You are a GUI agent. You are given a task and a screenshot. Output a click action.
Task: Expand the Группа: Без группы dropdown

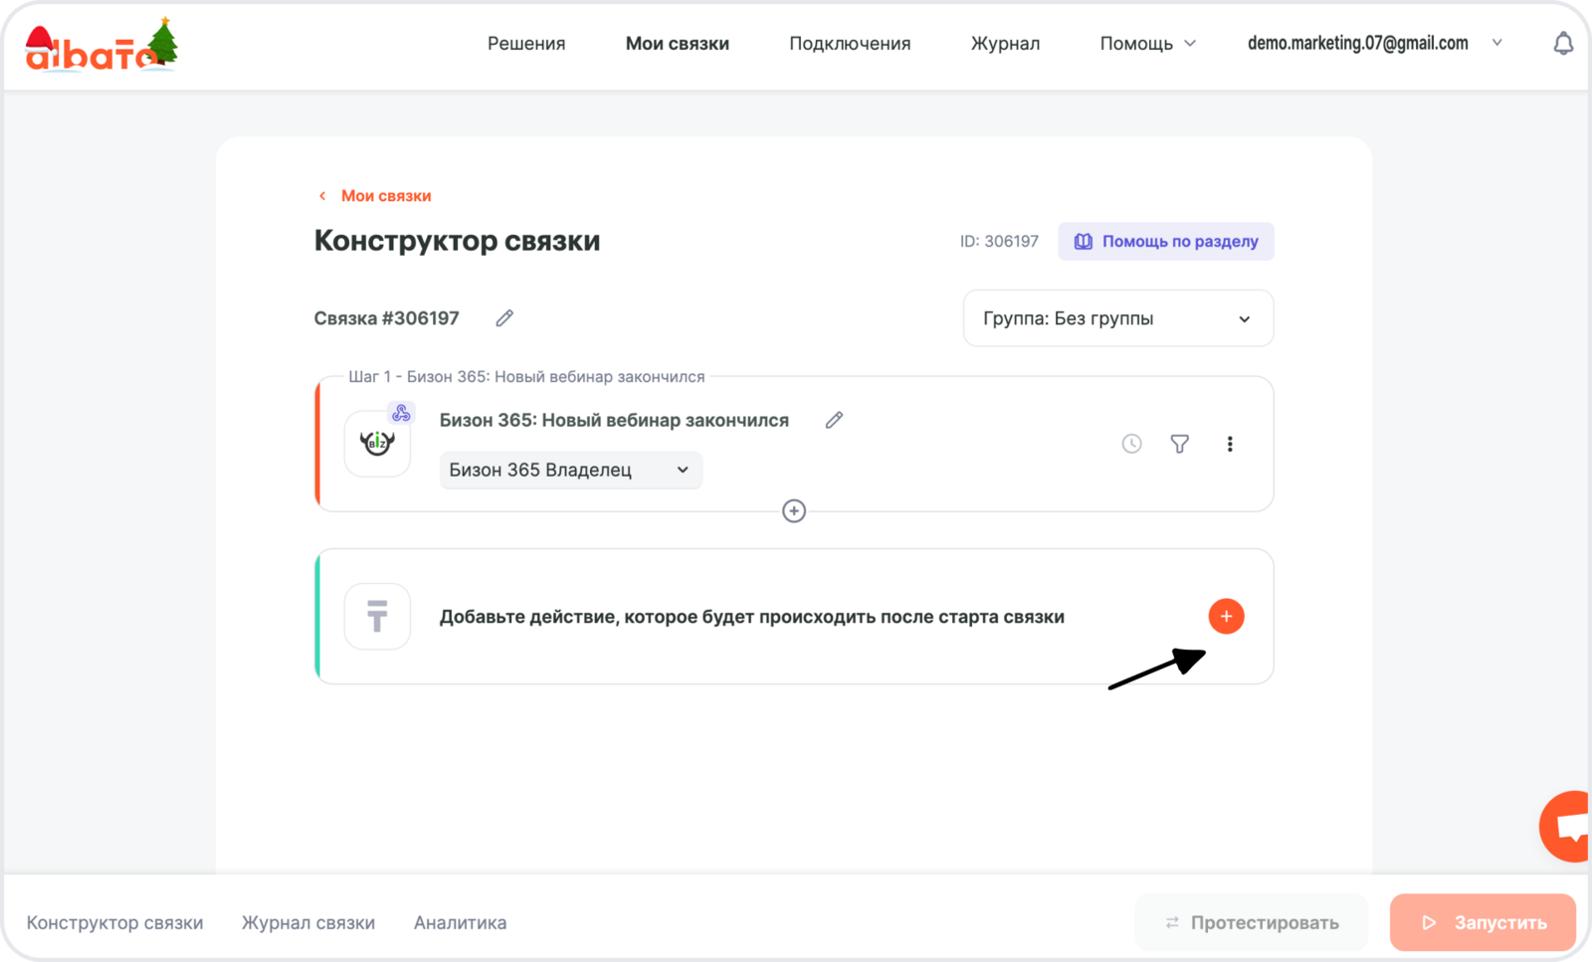click(1117, 318)
